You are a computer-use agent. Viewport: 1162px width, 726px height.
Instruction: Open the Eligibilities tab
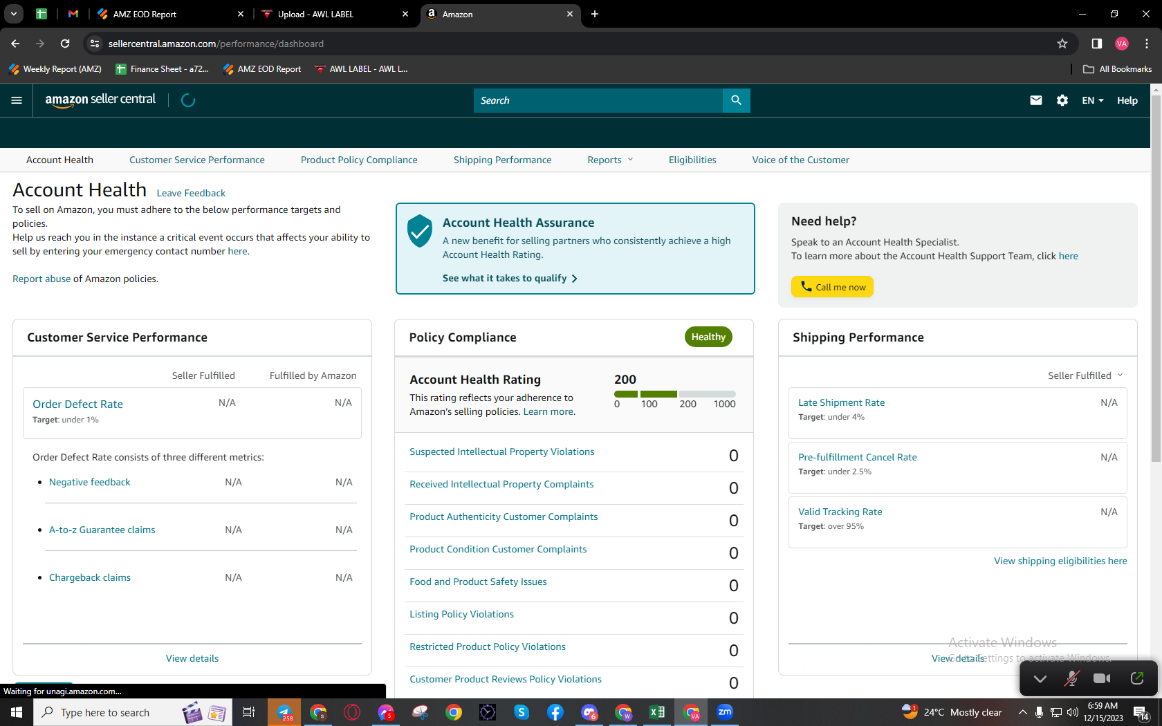click(x=692, y=160)
